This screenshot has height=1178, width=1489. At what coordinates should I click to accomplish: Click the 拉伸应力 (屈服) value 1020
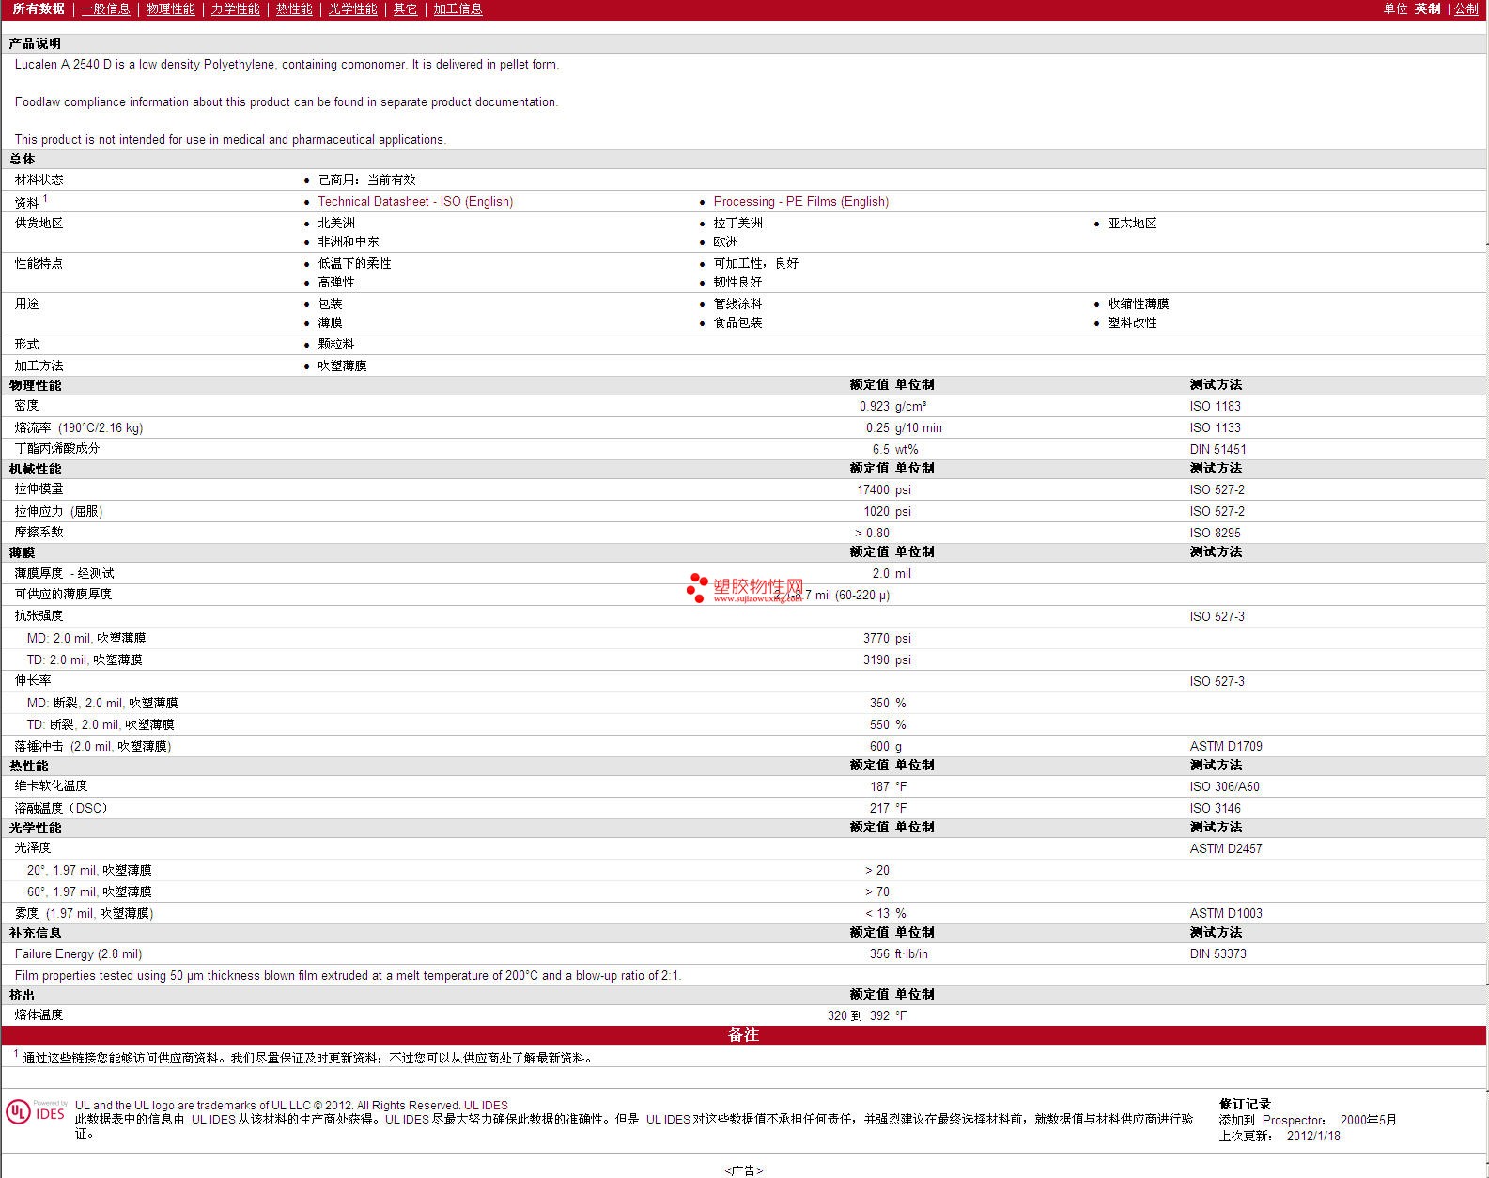click(x=876, y=511)
